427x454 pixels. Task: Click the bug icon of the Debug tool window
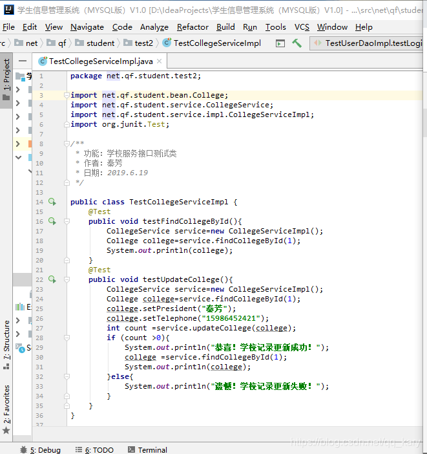pyautogui.click(x=24, y=449)
